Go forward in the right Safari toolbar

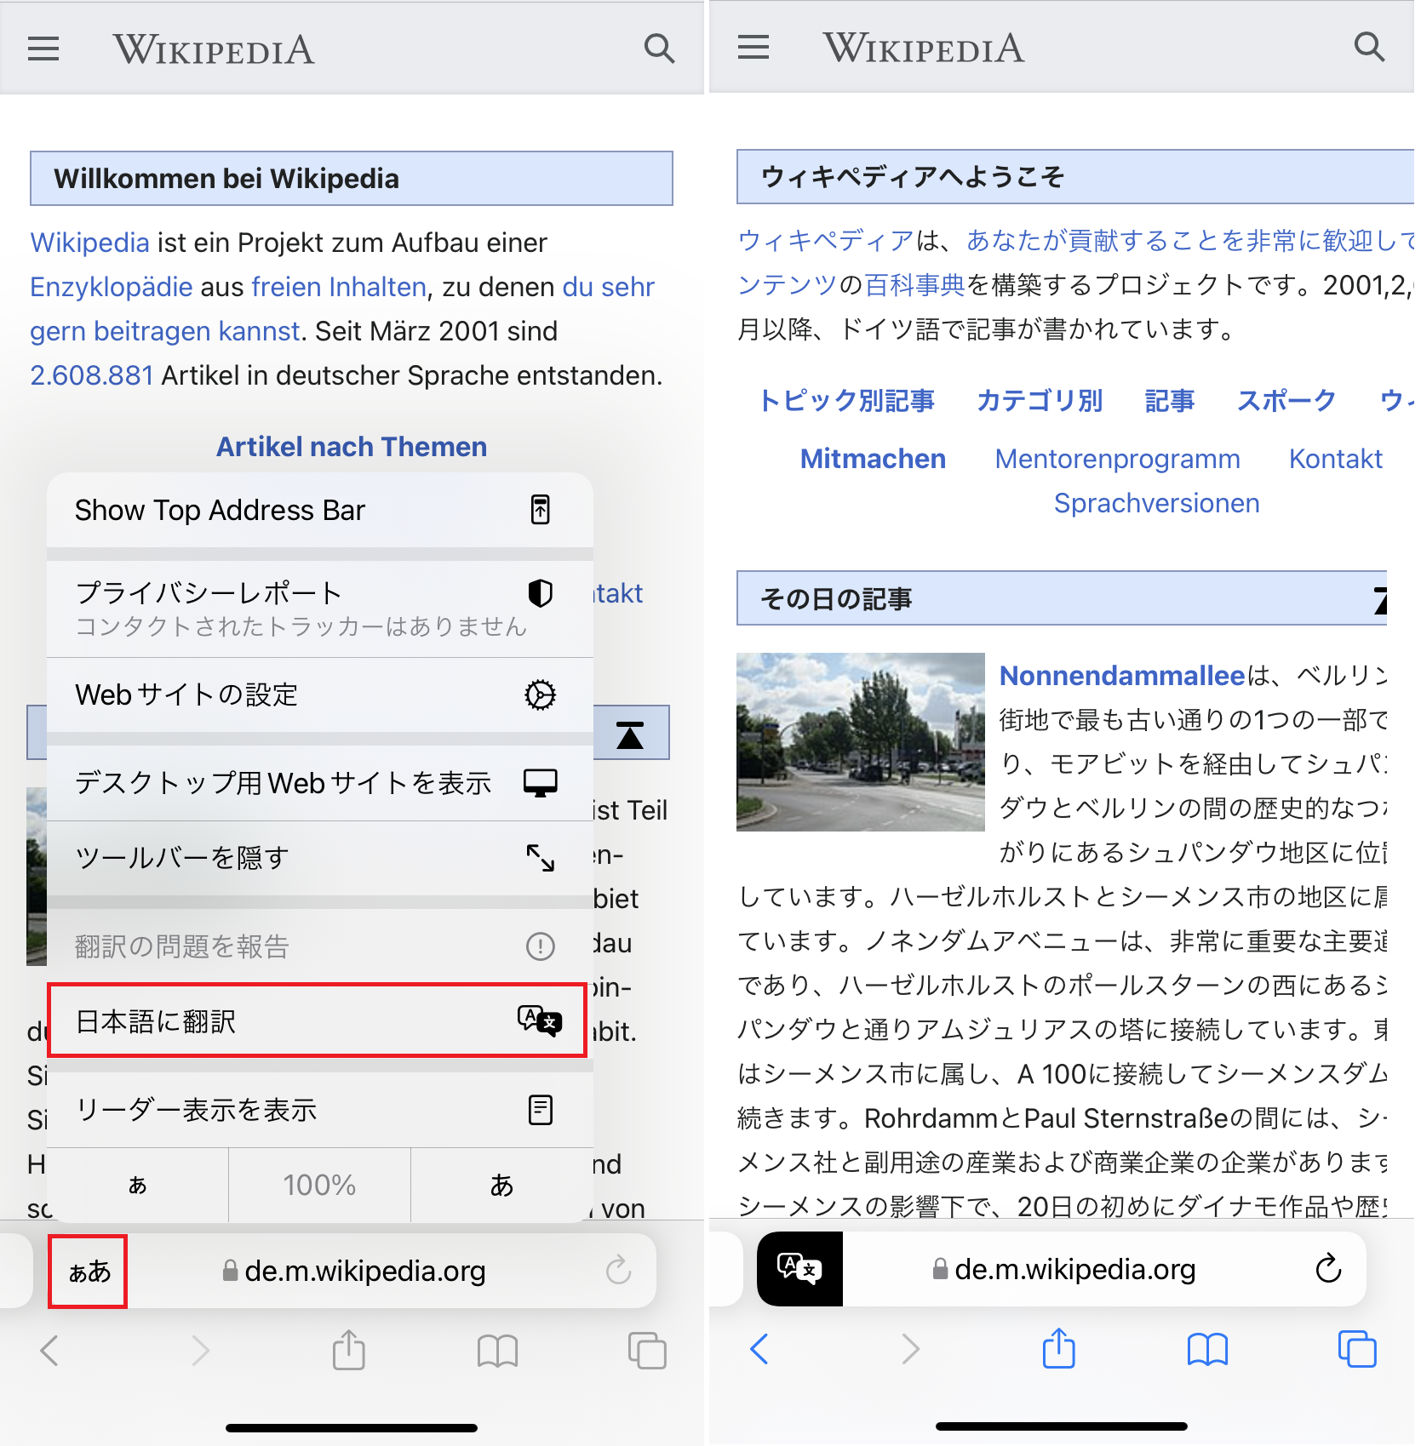pos(910,1348)
